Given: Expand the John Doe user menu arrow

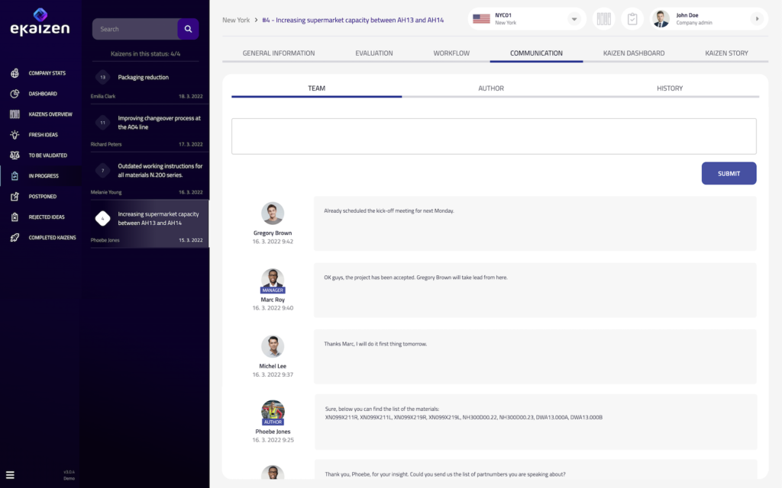Looking at the screenshot, I should [757, 19].
